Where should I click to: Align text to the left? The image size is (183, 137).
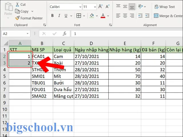point(118,16)
